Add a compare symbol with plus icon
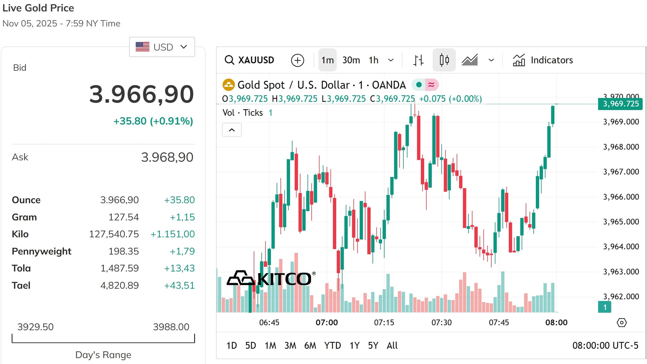 (298, 60)
